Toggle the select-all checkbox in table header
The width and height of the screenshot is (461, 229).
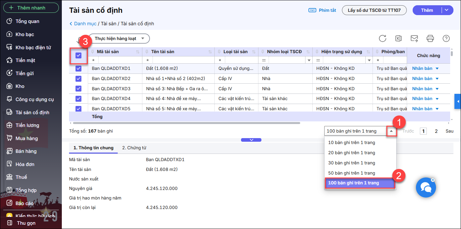point(78,55)
